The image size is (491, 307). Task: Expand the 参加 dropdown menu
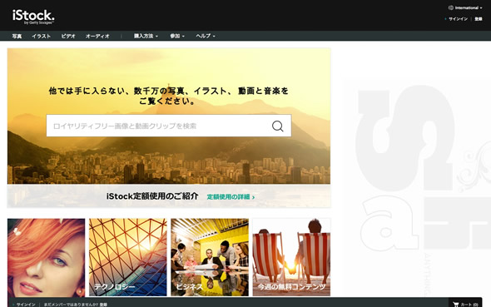tap(177, 36)
